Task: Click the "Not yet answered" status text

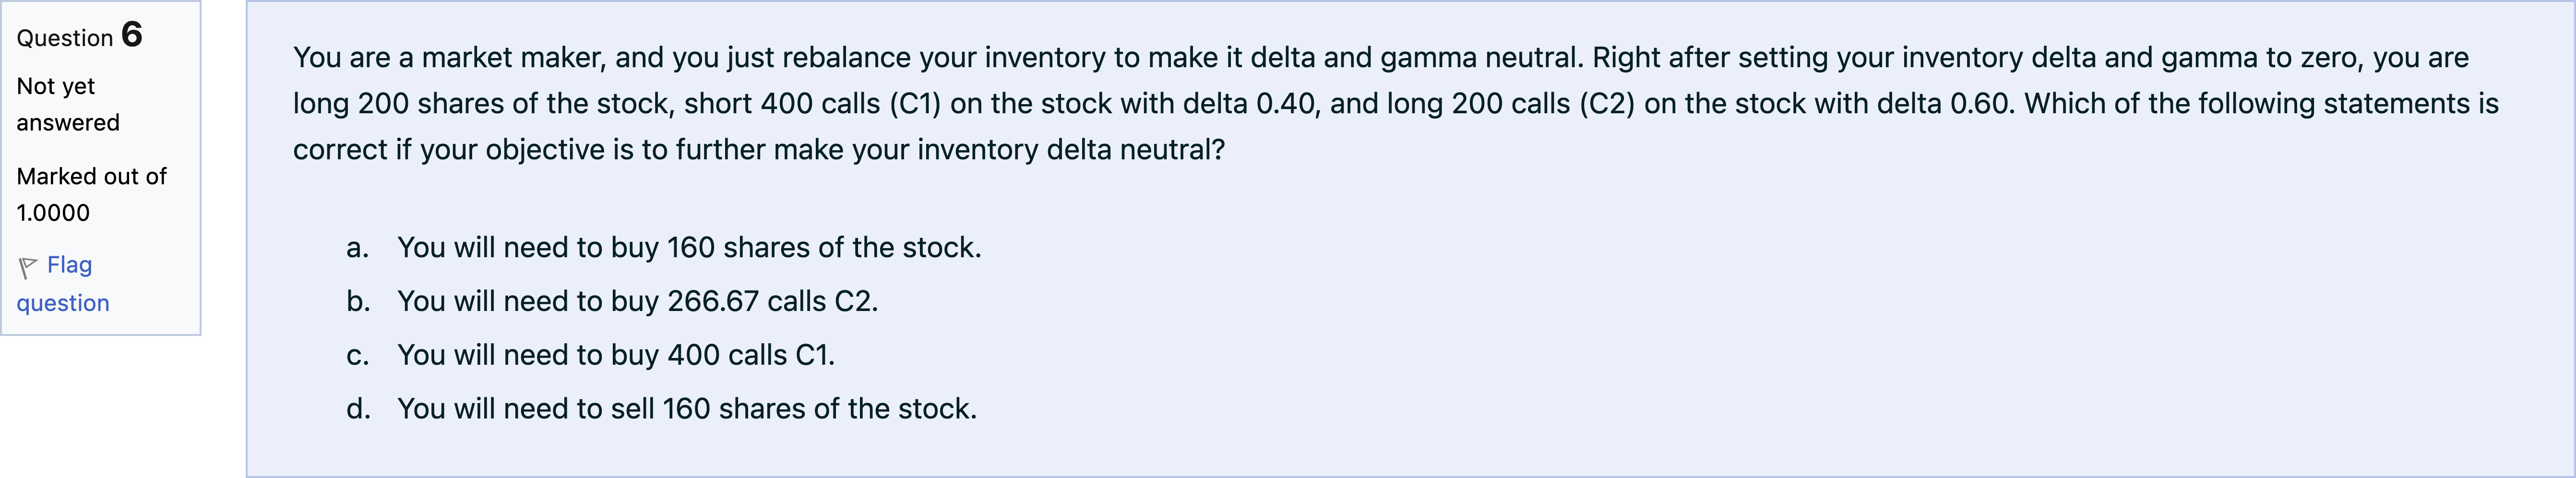Action: (x=67, y=104)
